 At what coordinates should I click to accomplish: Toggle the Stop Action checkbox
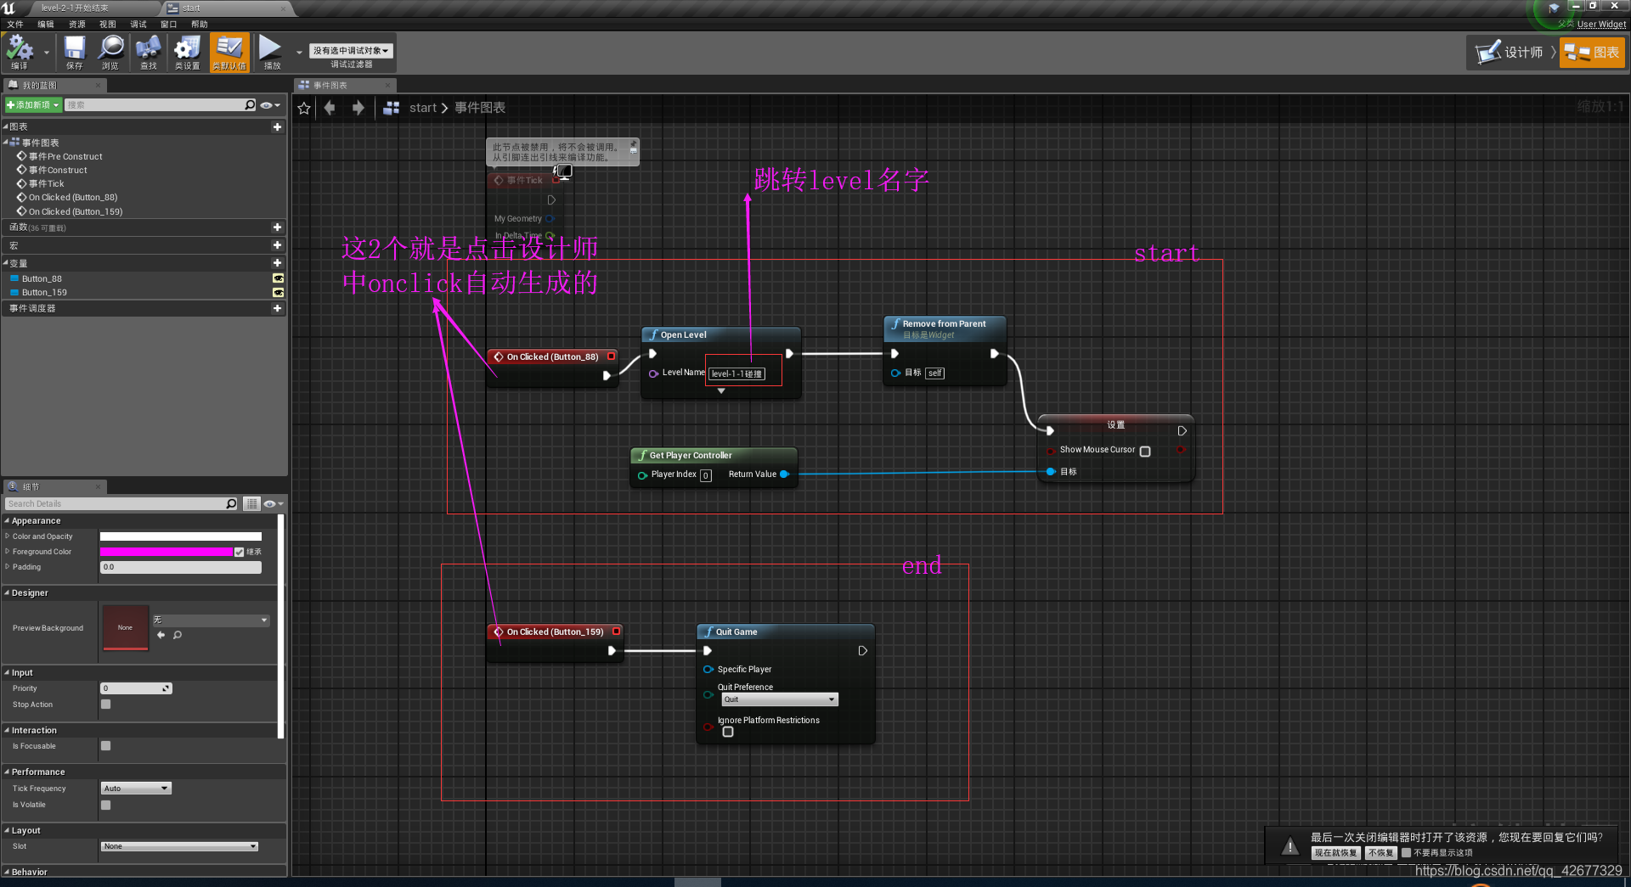tap(105, 705)
